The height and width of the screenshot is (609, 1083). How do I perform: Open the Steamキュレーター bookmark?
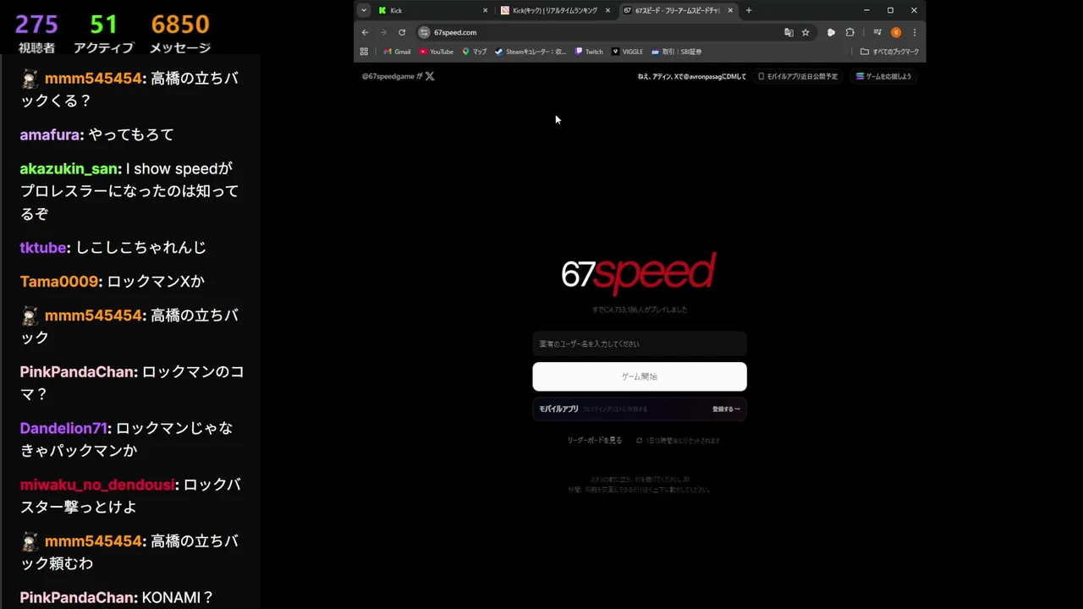pos(531,52)
